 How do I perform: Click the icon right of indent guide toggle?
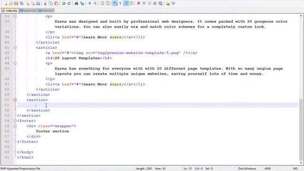[x=131, y=3]
